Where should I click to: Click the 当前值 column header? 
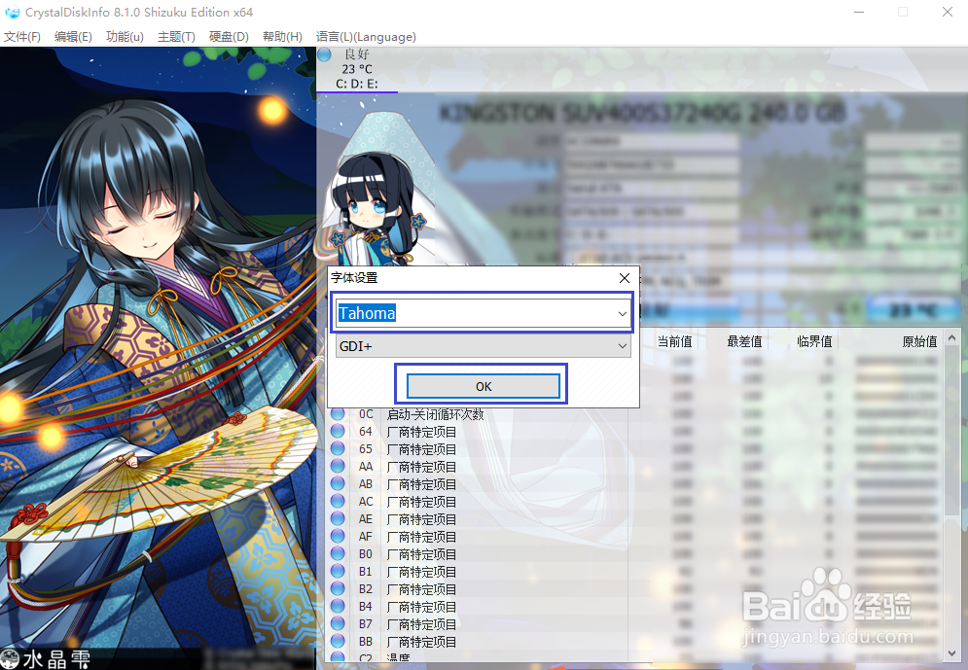pyautogui.click(x=675, y=341)
